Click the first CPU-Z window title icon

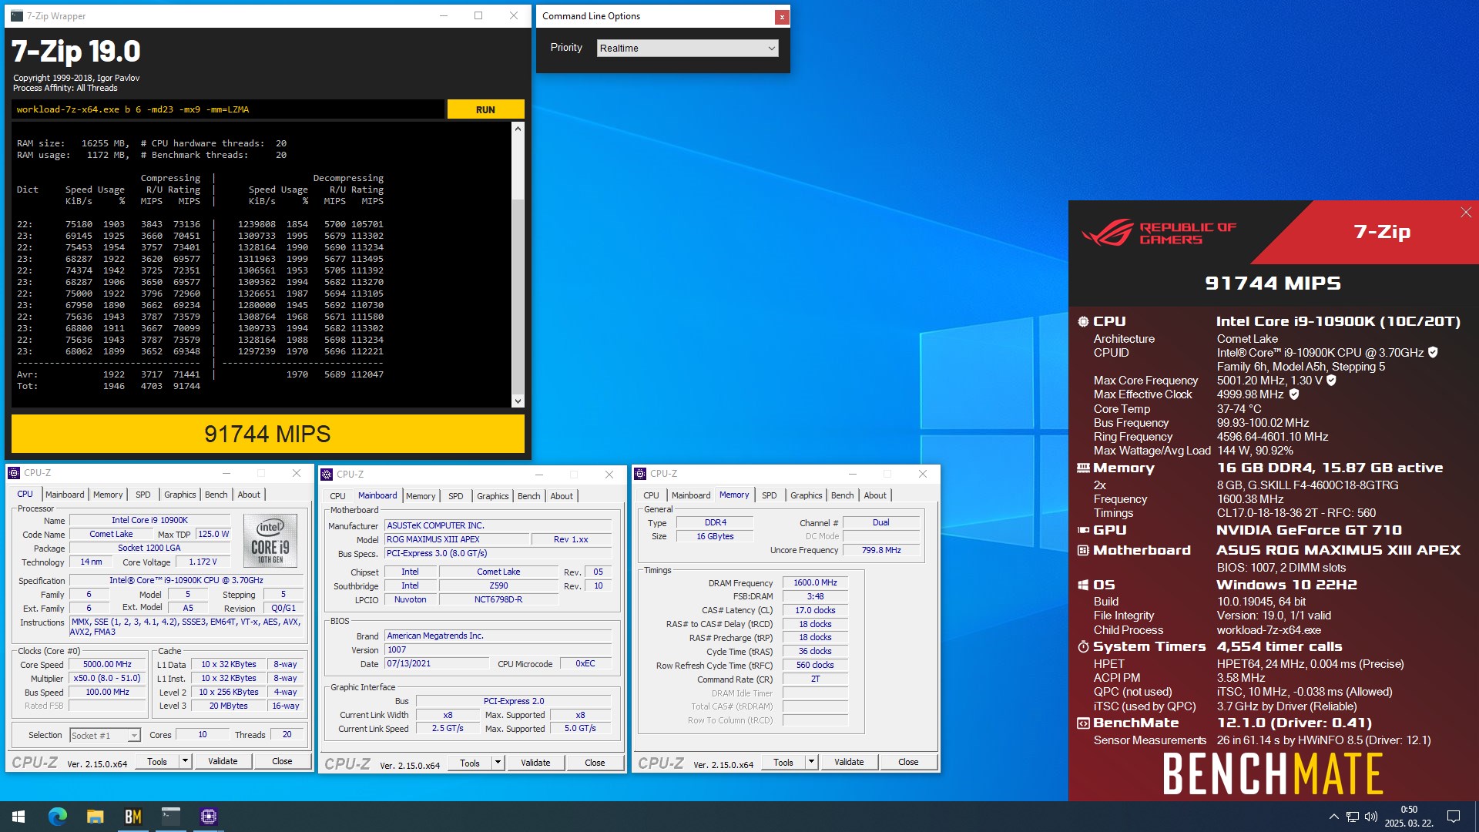[x=14, y=473]
